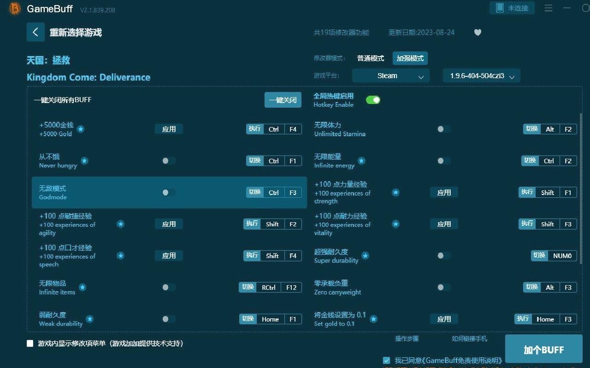Select enhanced mode 加强模式 tab
Screen dimensions: 590x368
pos(410,58)
